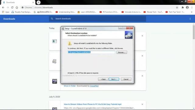The width and height of the screenshot is (195, 110).
Task: Click the page vertical scrollbar thumb
Action: click(194, 32)
